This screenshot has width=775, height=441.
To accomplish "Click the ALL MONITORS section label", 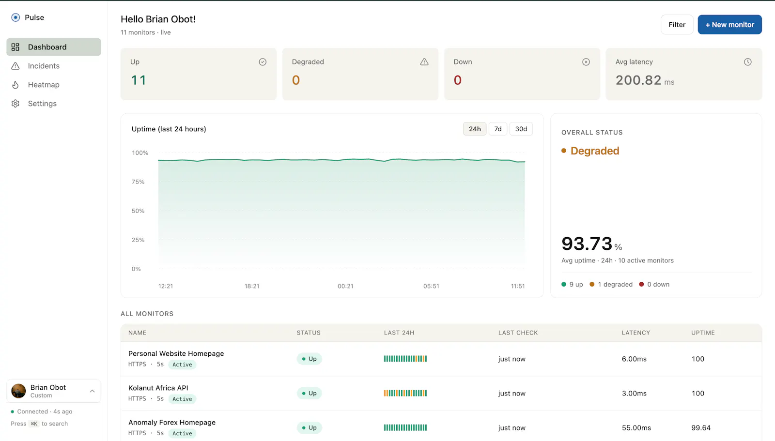I will [x=147, y=314].
